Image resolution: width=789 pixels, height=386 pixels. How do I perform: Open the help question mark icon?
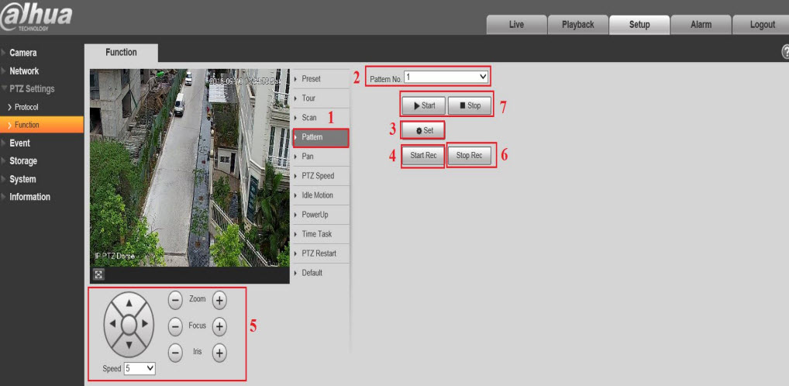point(784,53)
